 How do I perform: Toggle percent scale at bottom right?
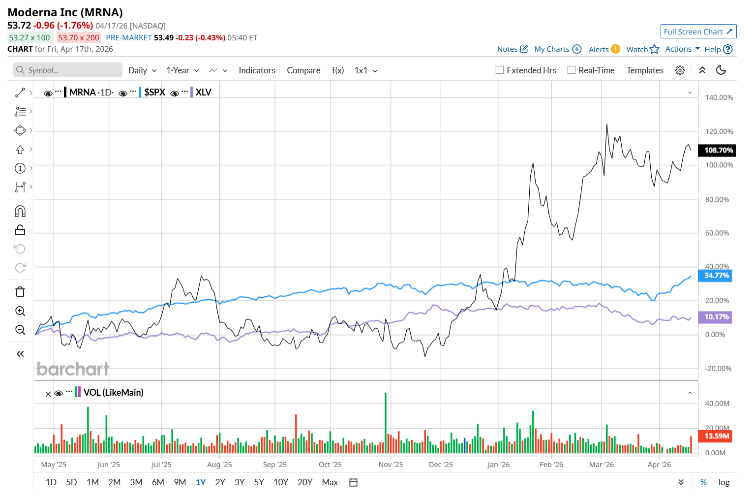coord(704,482)
